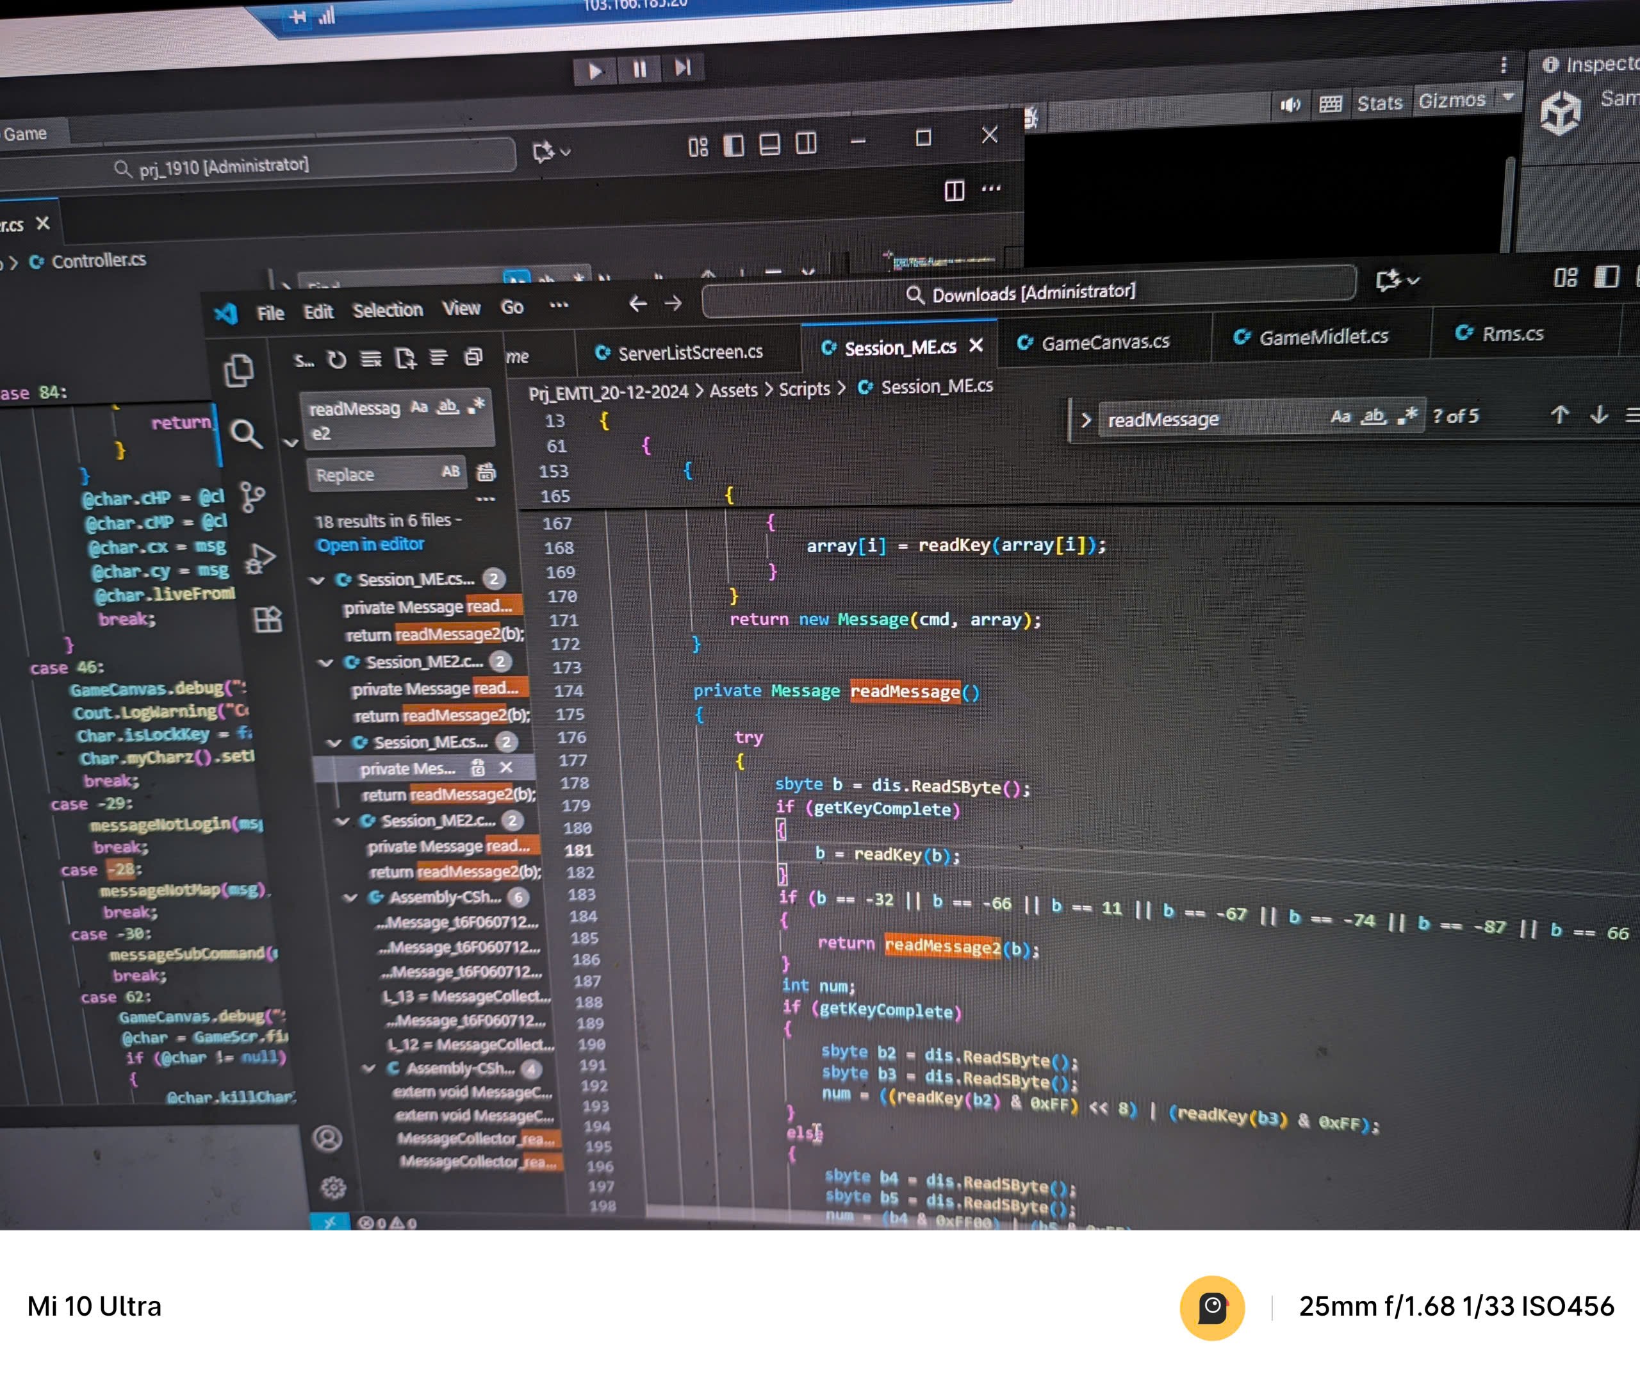This screenshot has height=1381, width=1640.
Task: Open the Manage gear icon
Action: click(333, 1187)
